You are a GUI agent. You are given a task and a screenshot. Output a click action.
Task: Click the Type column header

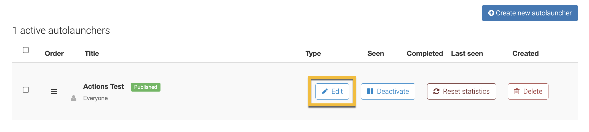pos(313,53)
